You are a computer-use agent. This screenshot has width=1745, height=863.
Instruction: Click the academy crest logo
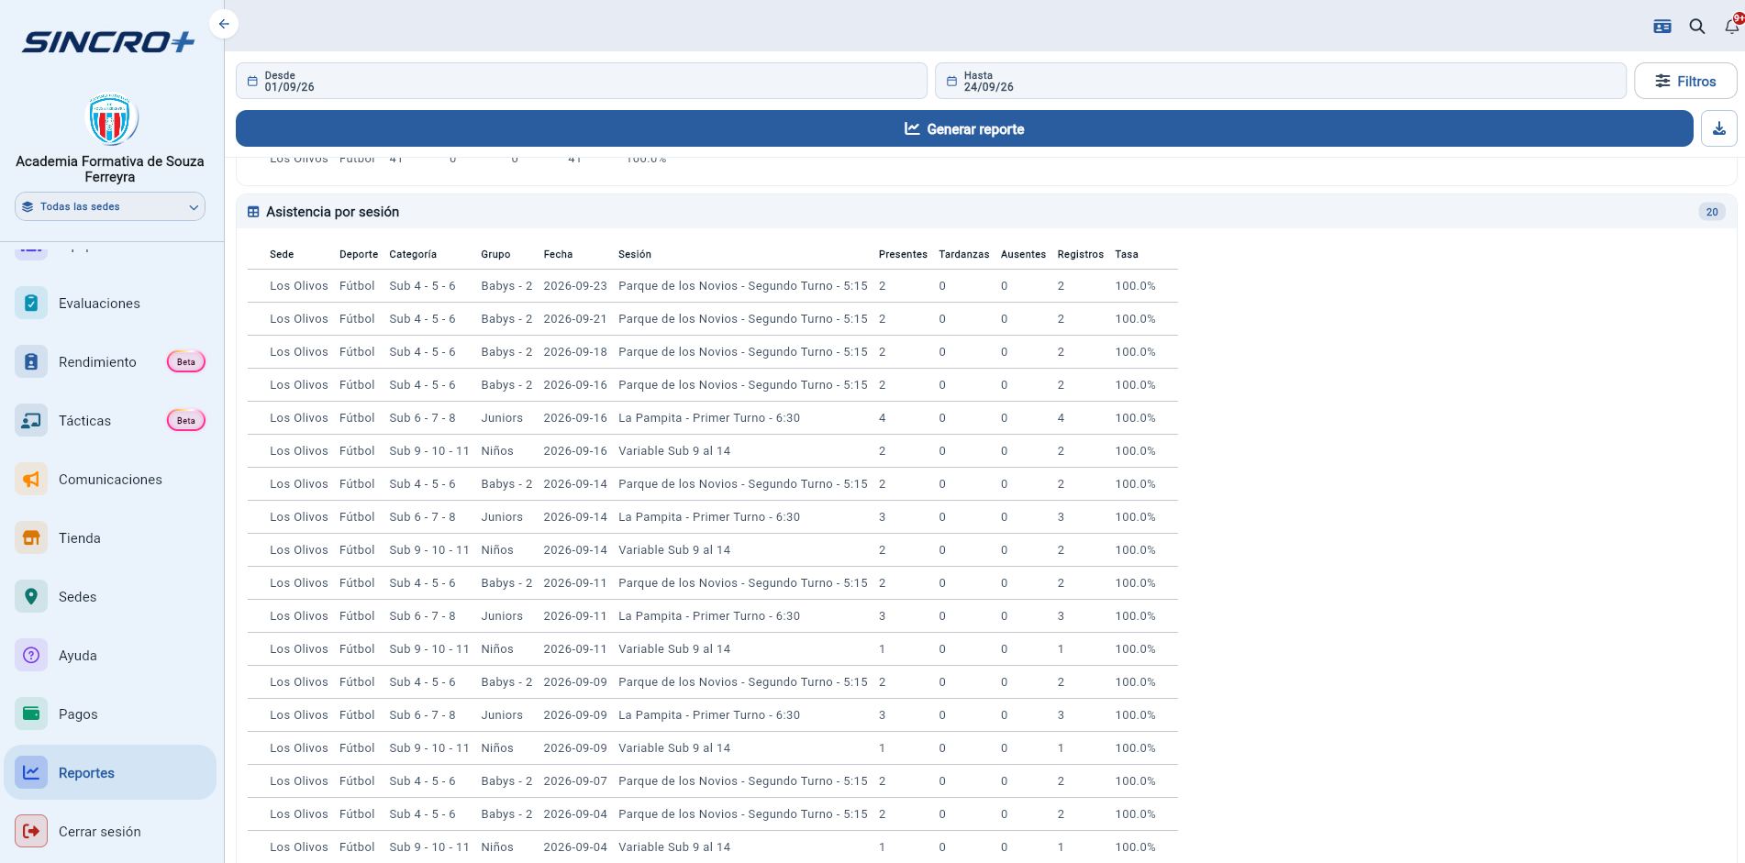coord(110,119)
